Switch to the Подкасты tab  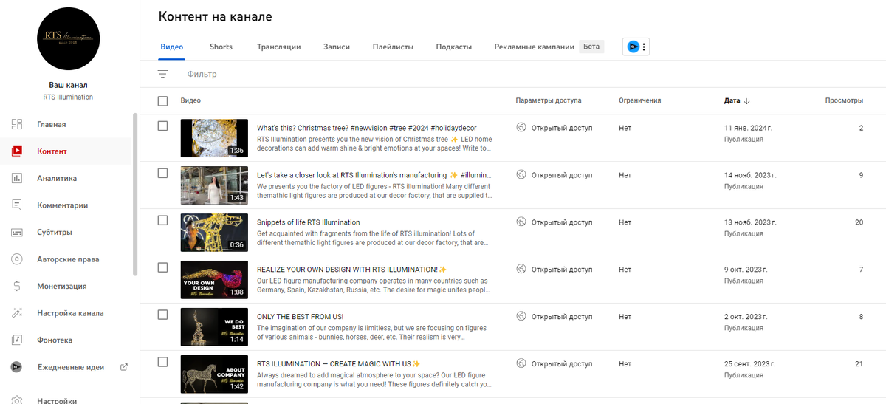coord(453,47)
